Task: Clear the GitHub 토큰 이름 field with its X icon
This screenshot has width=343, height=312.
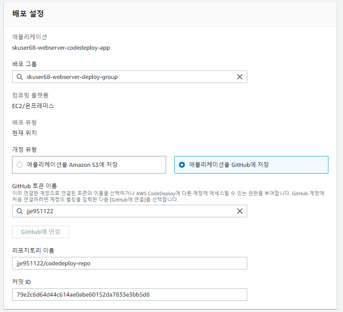Action: pos(240,211)
